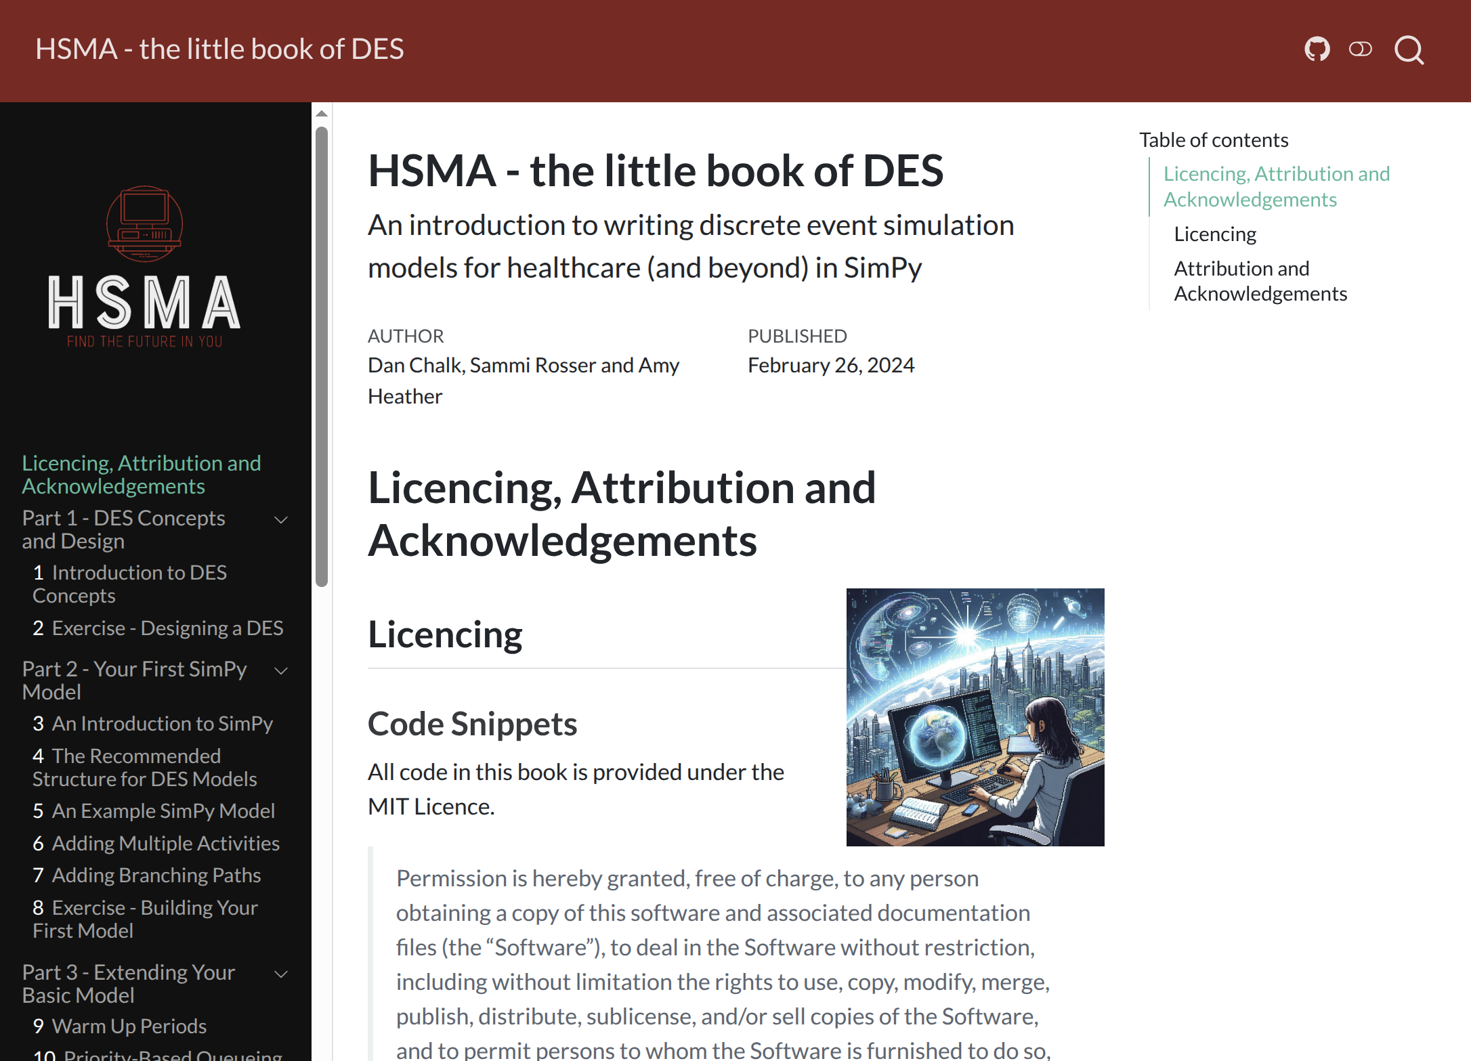The image size is (1471, 1061).
Task: Open the search magnifier icon
Action: click(1409, 50)
